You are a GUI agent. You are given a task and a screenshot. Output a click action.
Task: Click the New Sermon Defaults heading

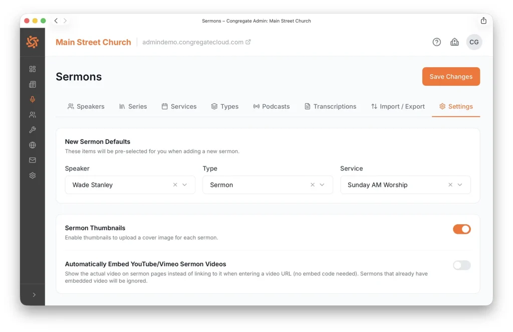(x=98, y=141)
